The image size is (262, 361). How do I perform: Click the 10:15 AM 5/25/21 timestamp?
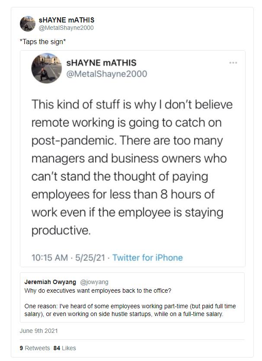(68, 258)
